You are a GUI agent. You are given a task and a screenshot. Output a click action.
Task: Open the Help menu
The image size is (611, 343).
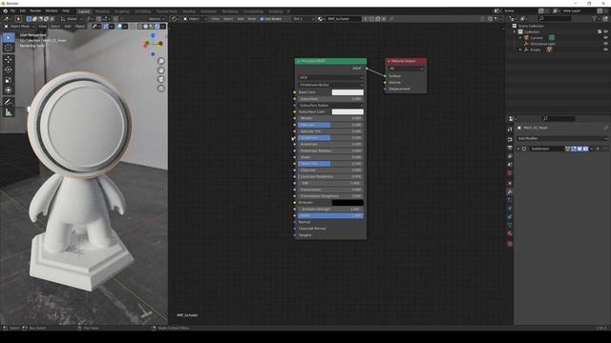coord(66,10)
